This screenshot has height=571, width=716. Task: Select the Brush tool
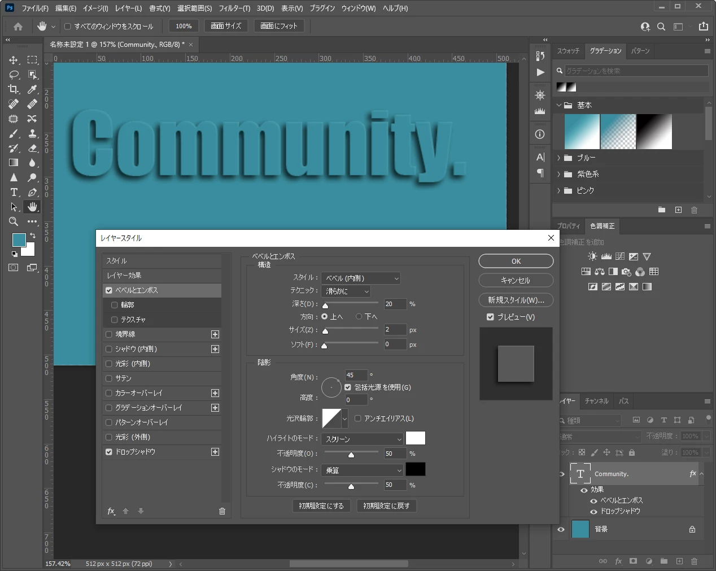(14, 134)
